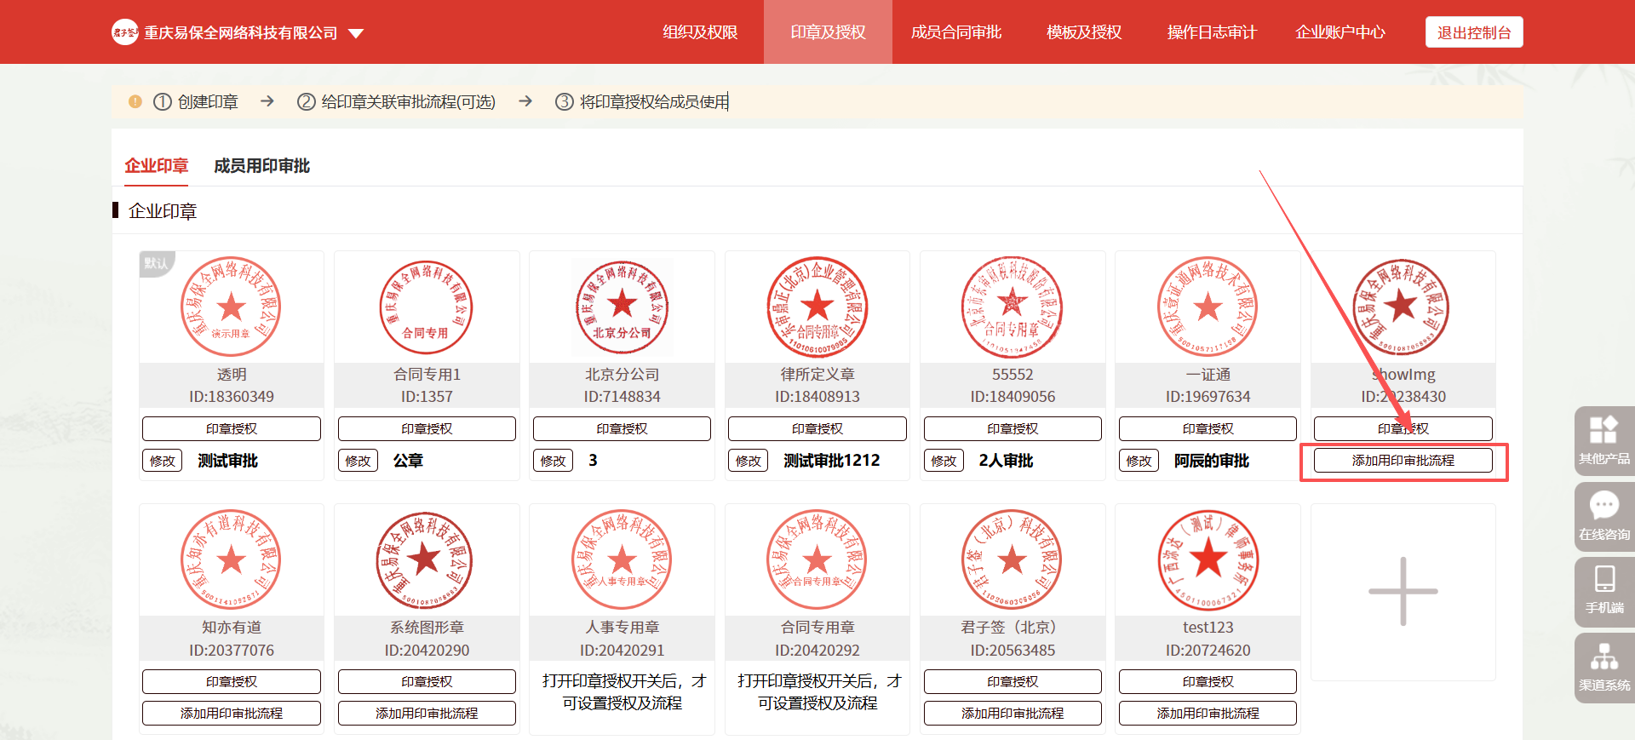The image size is (1635, 740).
Task: Open the 组织及权限 menu
Action: (700, 32)
